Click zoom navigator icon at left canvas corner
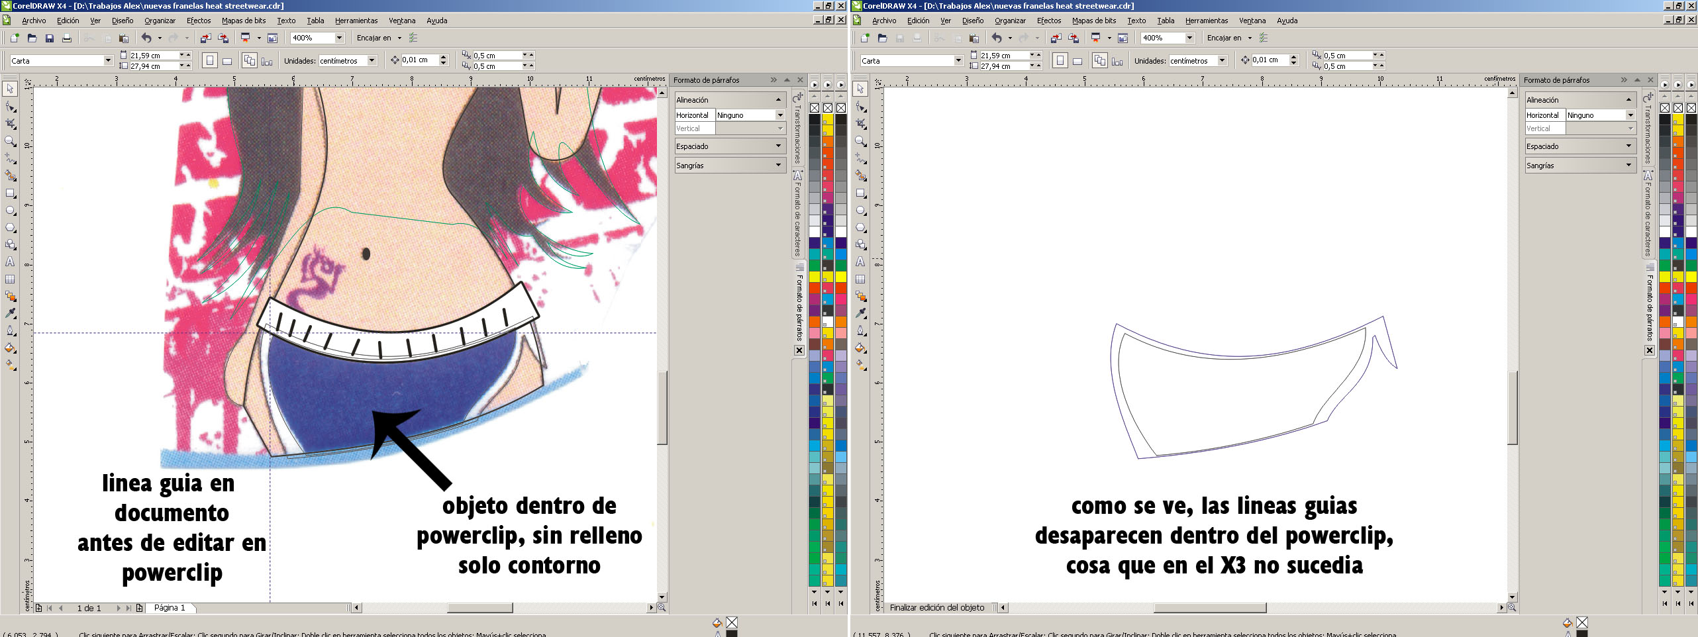This screenshot has width=1698, height=637. click(661, 607)
